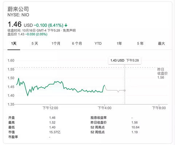Click the green down arrow icon
The width and height of the screenshot is (175, 145).
click(66, 25)
